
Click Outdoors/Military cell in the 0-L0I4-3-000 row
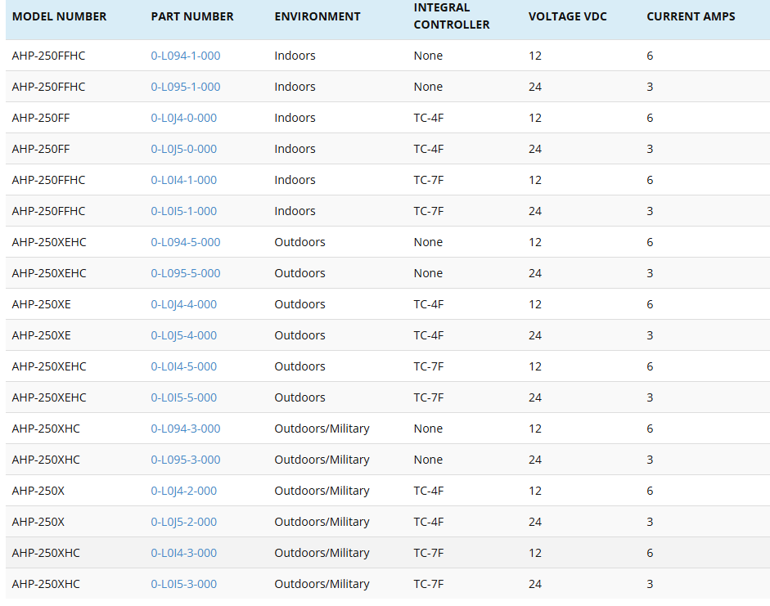point(322,553)
